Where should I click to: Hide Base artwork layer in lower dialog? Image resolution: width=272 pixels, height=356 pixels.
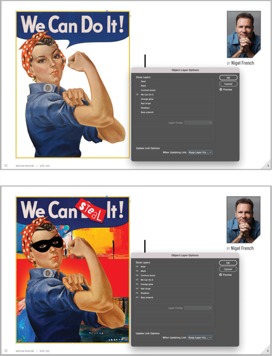[137, 297]
